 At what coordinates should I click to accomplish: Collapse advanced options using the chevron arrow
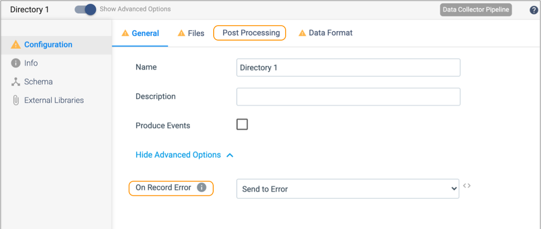[230, 155]
